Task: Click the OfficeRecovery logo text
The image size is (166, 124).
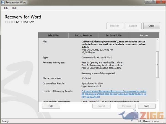Action: coord(19,22)
